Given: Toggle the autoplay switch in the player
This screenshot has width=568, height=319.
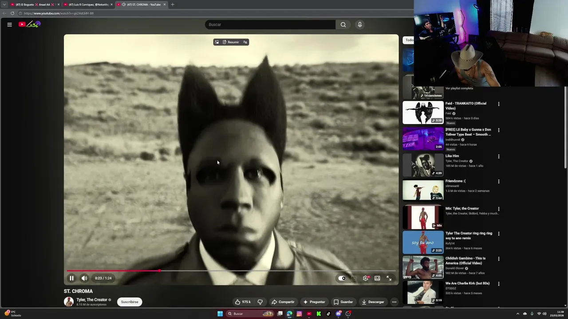Looking at the screenshot, I should tap(342, 278).
